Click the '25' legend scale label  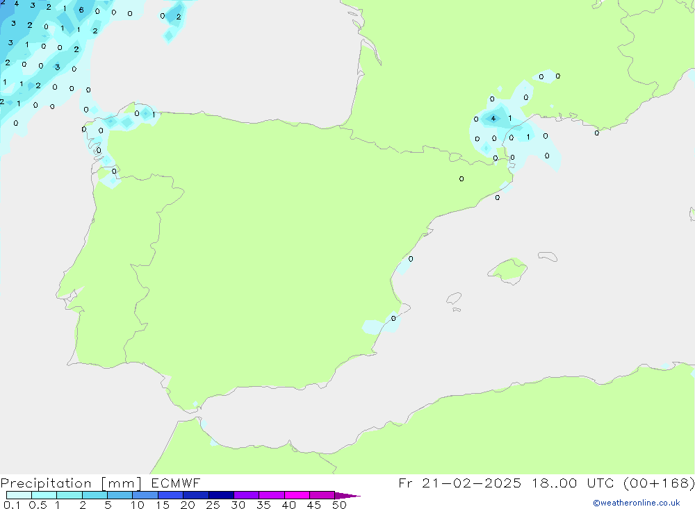click(x=213, y=505)
